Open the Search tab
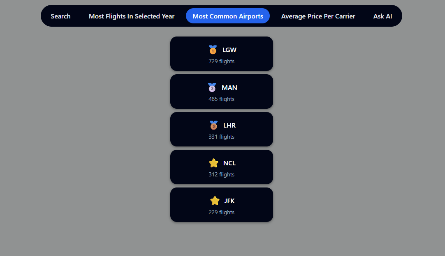Image resolution: width=445 pixels, height=256 pixels. [x=60, y=16]
